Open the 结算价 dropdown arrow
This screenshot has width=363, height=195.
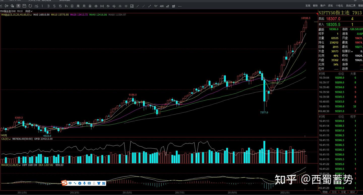(x=352, y=51)
